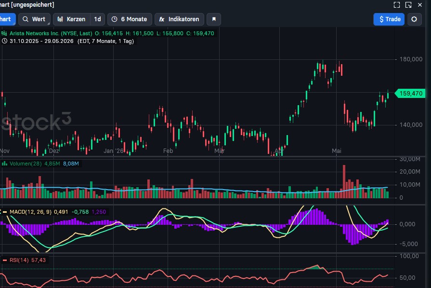Click the tallest red volume bar in May
Image resolution: width=431 pixels, height=288 pixels.
[344, 181]
